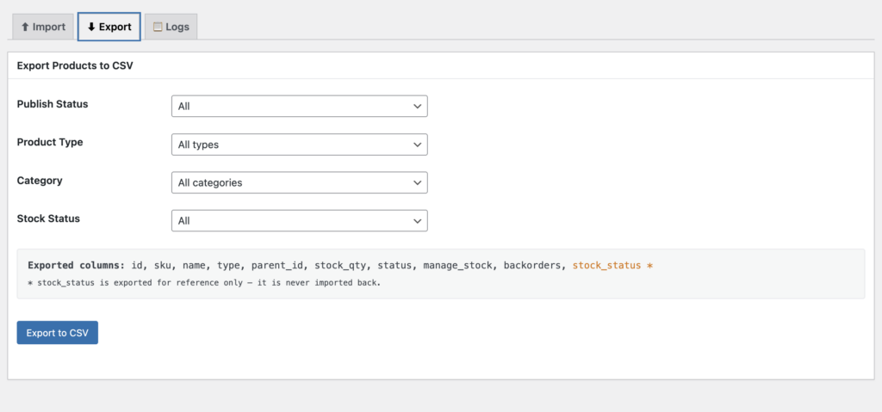Switch to the Logs tab
This screenshot has width=882, height=412.
171,27
